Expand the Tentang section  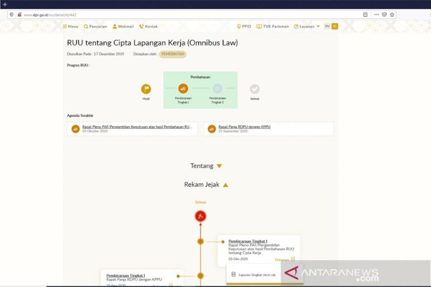pyautogui.click(x=206, y=166)
